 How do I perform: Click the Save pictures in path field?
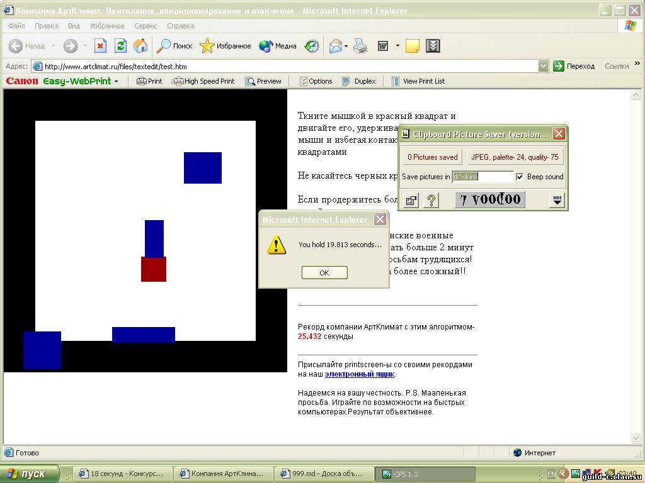point(482,177)
